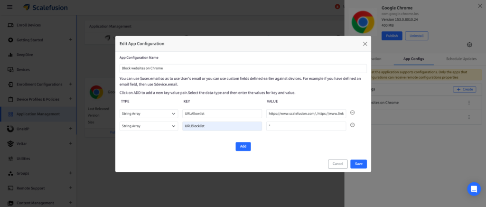
Task: Expand the Content Management submenu
Action: tap(71, 203)
